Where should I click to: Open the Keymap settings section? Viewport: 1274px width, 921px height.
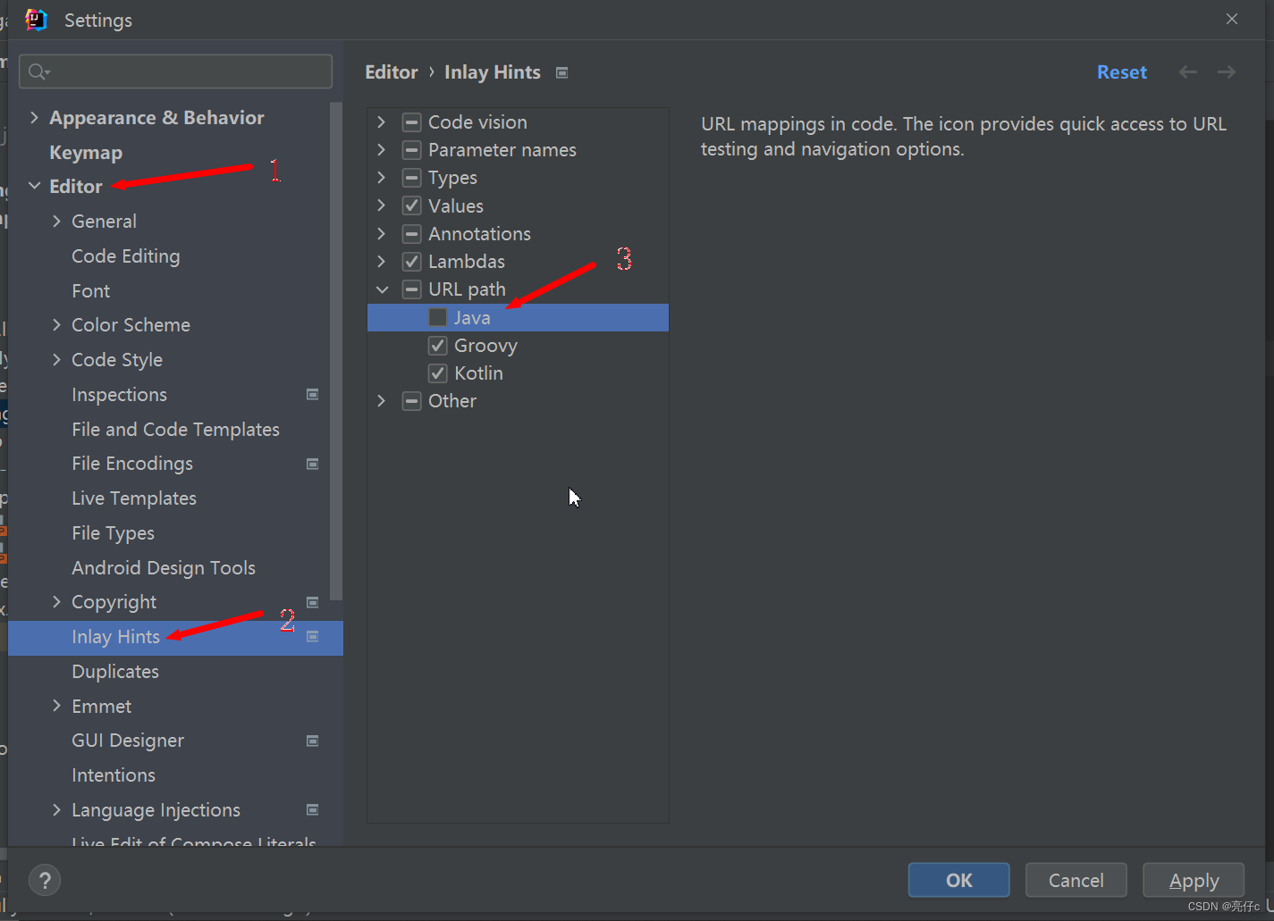coord(86,152)
